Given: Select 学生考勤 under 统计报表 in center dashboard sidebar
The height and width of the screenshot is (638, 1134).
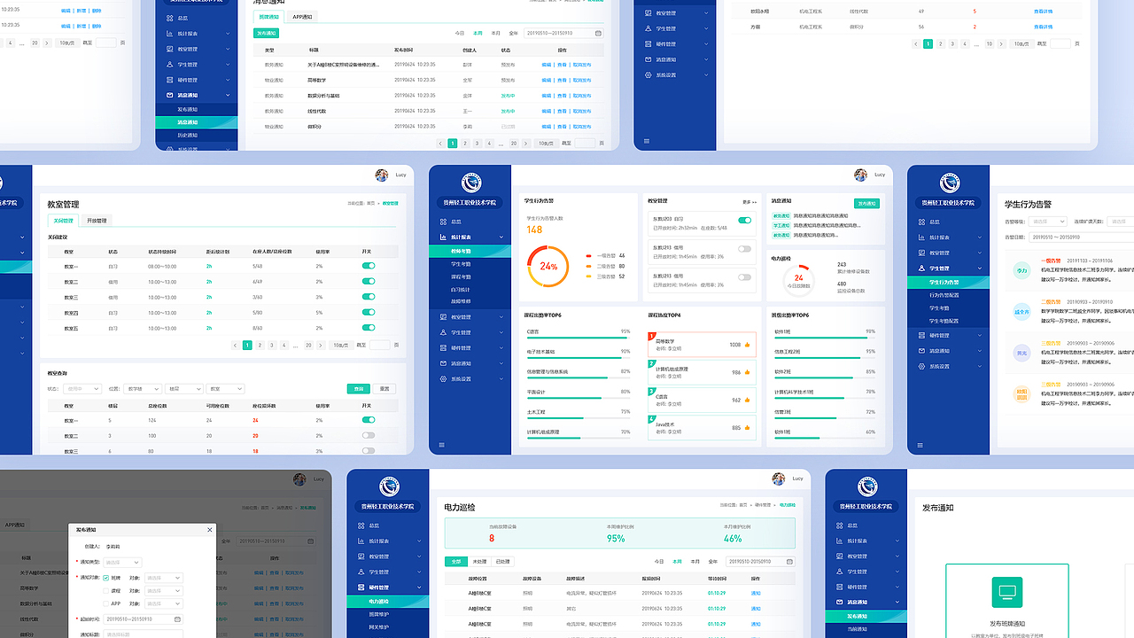Looking at the screenshot, I should [x=461, y=264].
